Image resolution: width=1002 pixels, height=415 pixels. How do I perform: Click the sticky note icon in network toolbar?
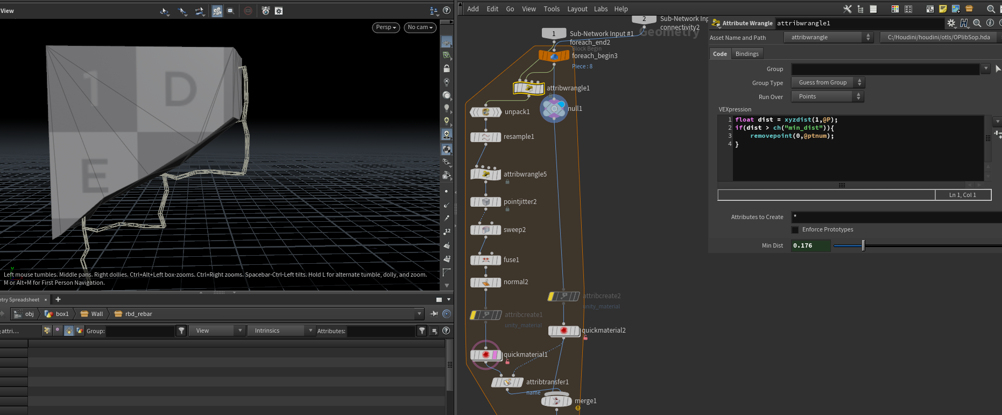[943, 9]
